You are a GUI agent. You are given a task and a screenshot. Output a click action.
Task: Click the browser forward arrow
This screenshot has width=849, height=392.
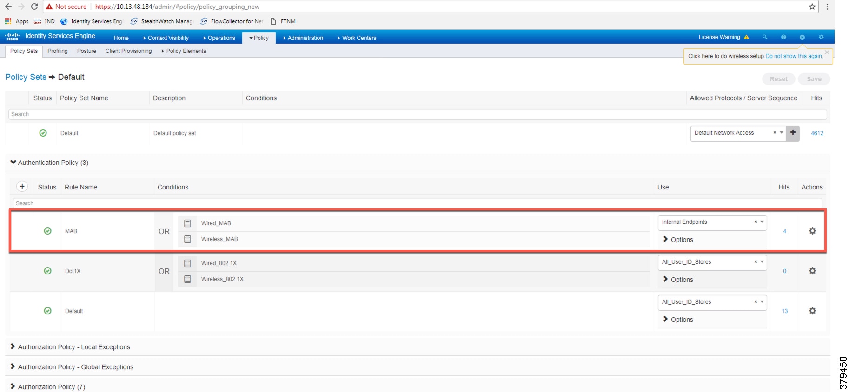coord(21,7)
